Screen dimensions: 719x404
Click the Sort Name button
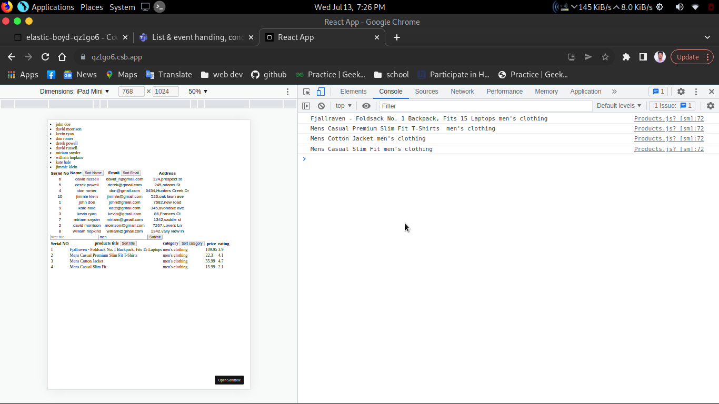(93, 173)
